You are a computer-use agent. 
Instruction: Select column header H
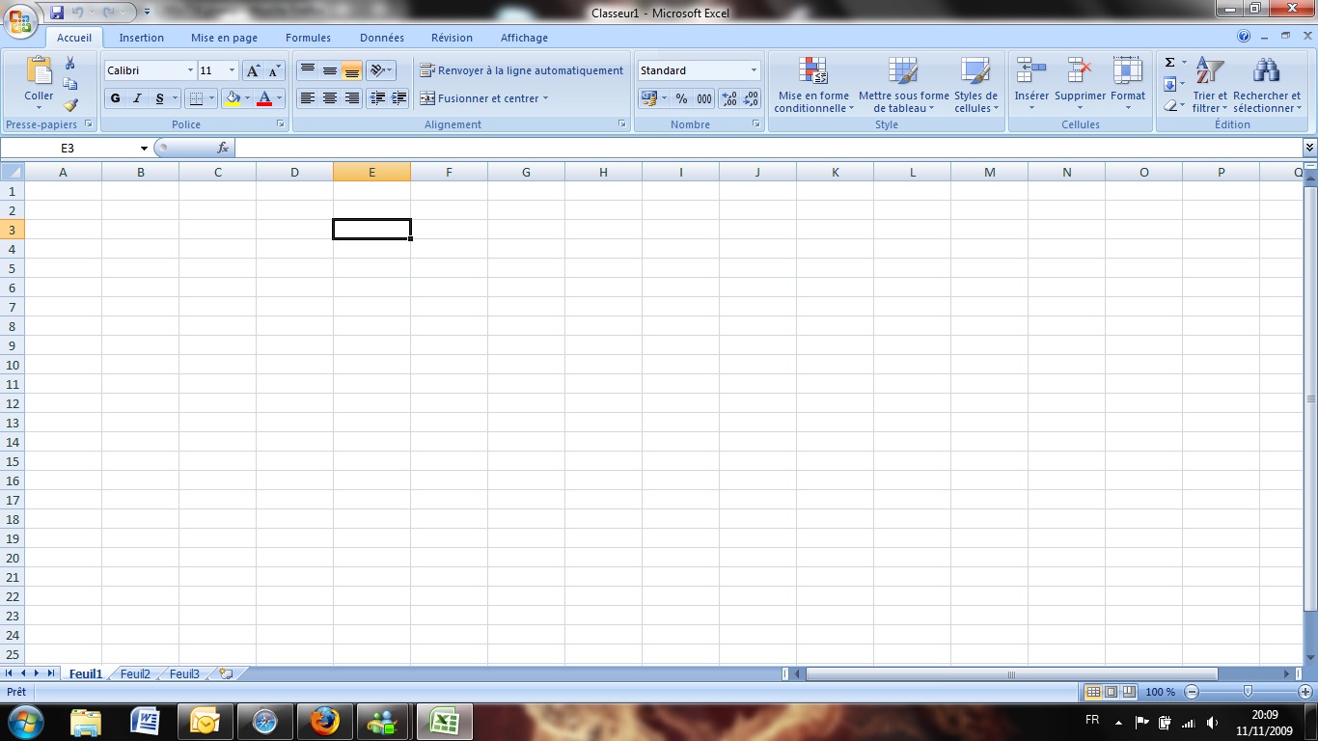(603, 172)
